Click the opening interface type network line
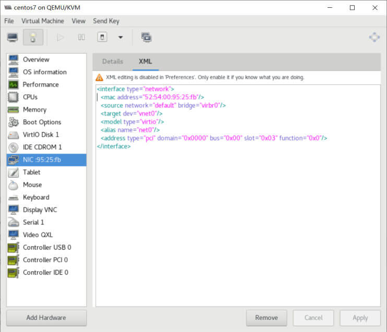Image resolution: width=387 pixels, height=332 pixels. point(136,89)
